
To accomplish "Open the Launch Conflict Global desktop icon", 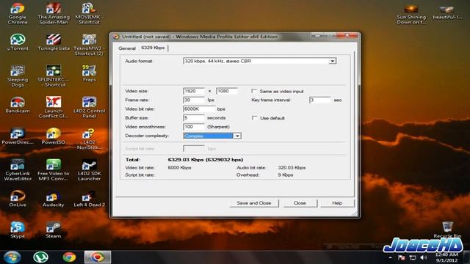I will coord(54,107).
